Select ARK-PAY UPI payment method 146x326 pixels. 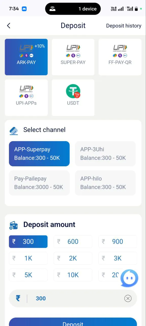26,57
